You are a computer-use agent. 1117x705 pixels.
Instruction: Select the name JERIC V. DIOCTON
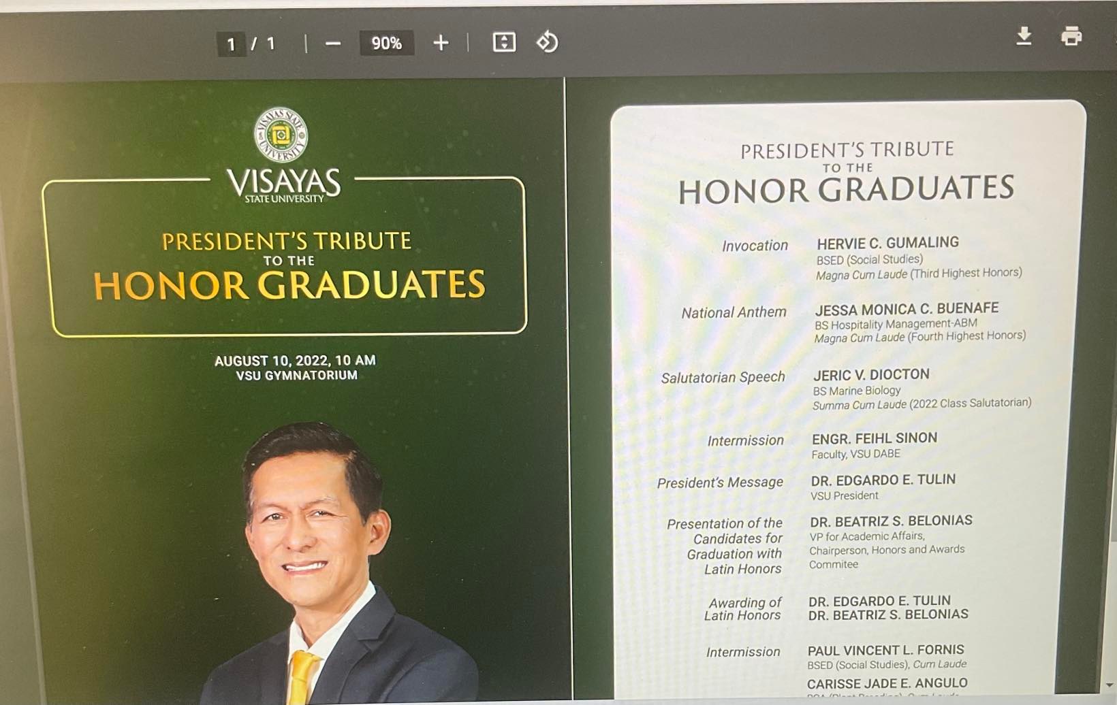coord(871,375)
